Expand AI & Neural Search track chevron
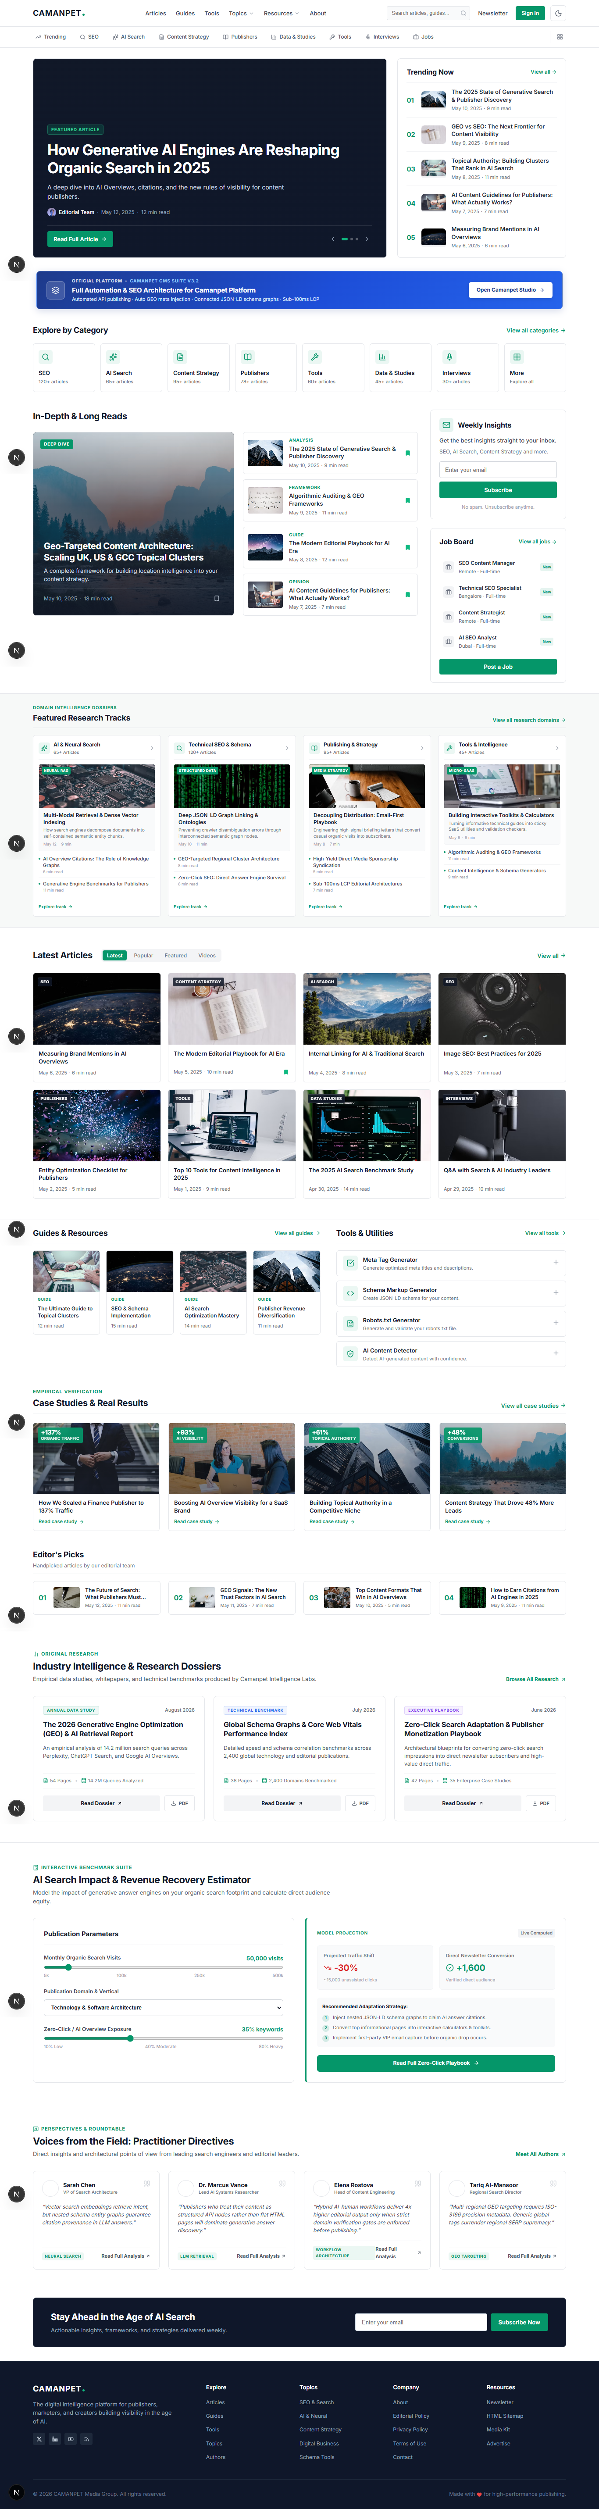This screenshot has height=2509, width=599. click(151, 748)
